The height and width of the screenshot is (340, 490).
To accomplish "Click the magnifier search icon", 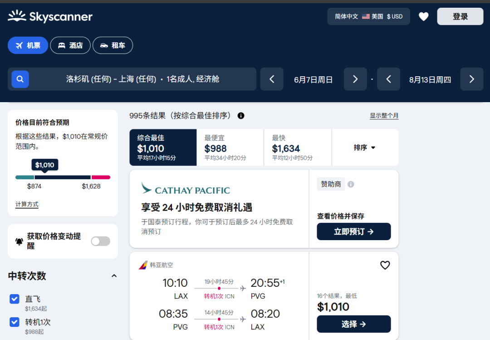I will click(x=20, y=79).
